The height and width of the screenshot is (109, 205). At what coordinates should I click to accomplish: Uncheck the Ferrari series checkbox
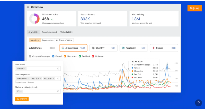coord(53,56)
